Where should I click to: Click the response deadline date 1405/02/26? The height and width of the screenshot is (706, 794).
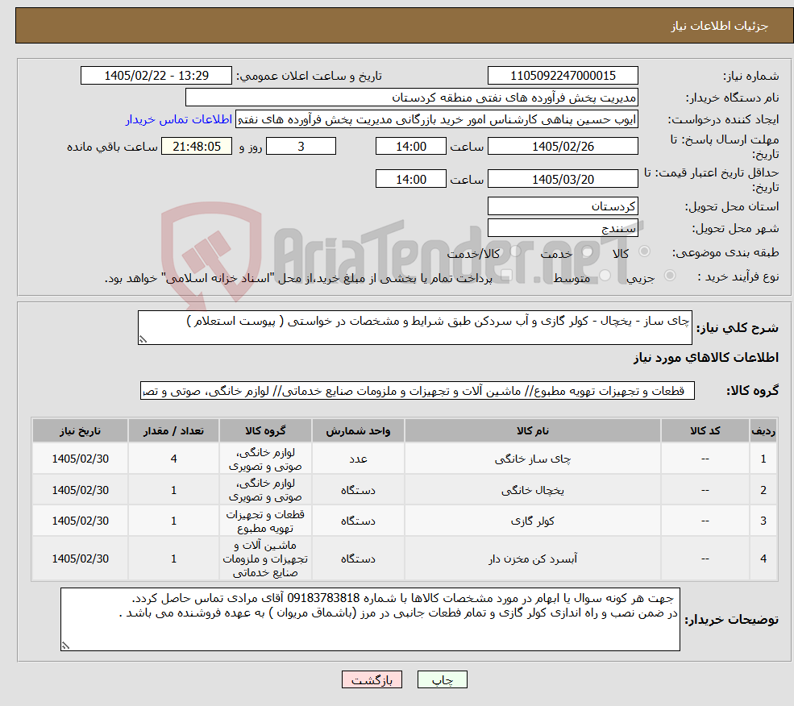[x=563, y=147]
